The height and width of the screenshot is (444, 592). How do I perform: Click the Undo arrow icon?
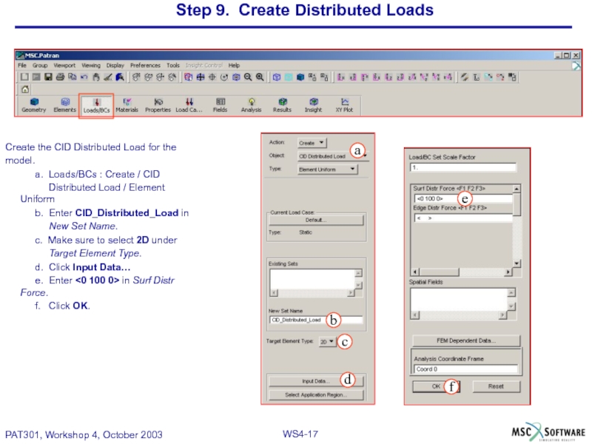click(84, 77)
